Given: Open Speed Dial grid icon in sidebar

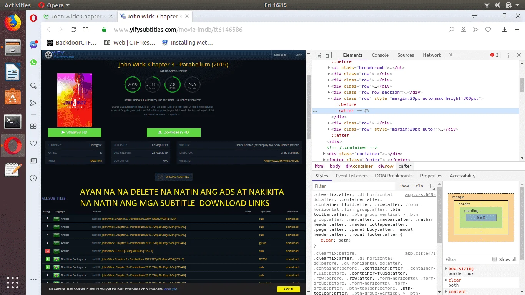Looking at the screenshot, I should pyautogui.click(x=33, y=126).
